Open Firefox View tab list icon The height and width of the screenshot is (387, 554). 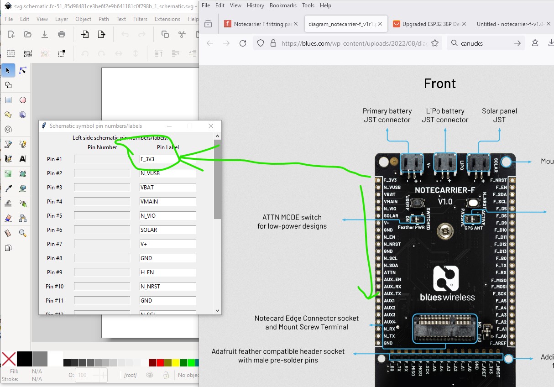[x=208, y=24]
